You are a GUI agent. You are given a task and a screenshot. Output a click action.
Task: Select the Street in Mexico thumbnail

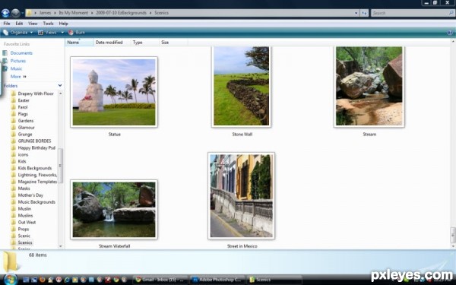pyautogui.click(x=242, y=196)
